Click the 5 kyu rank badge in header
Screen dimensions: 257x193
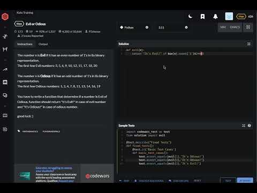click(x=241, y=17)
